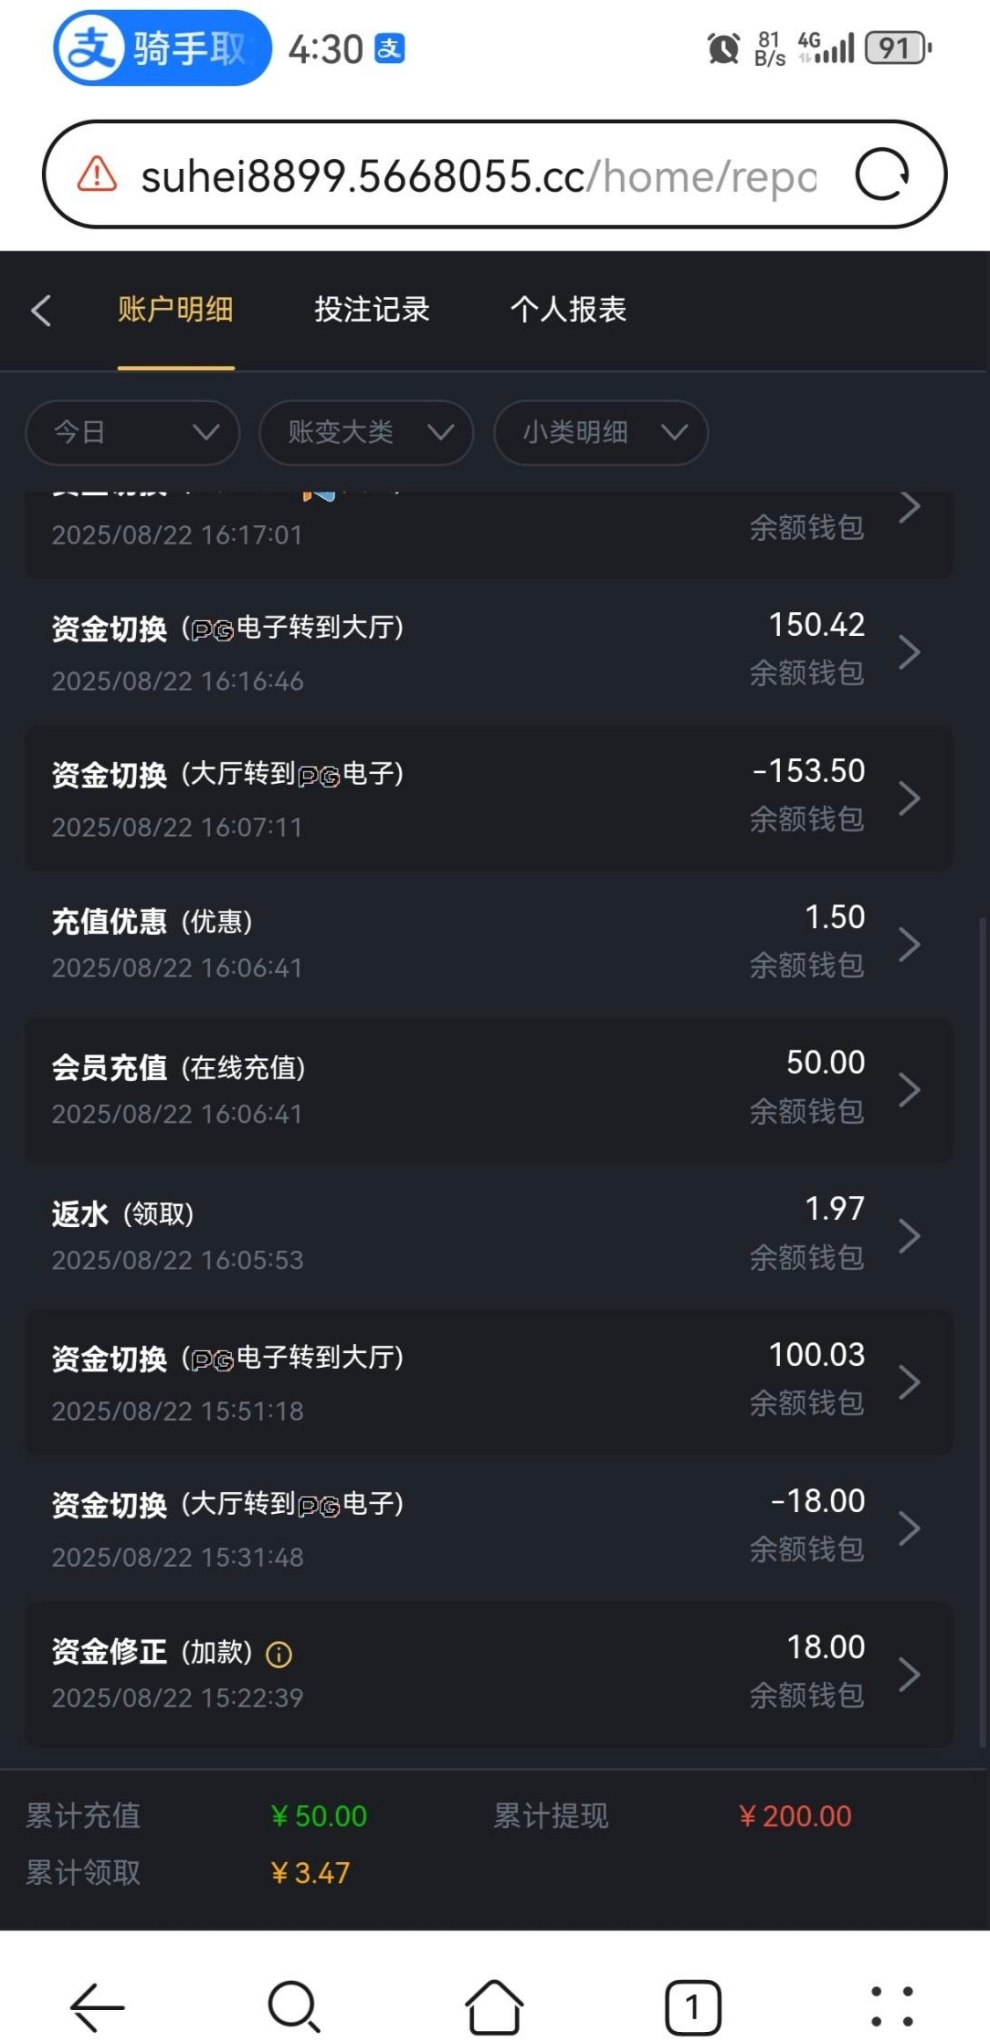Expand the 账变大类 filter dropdown
The image size is (990, 2042).
click(366, 432)
